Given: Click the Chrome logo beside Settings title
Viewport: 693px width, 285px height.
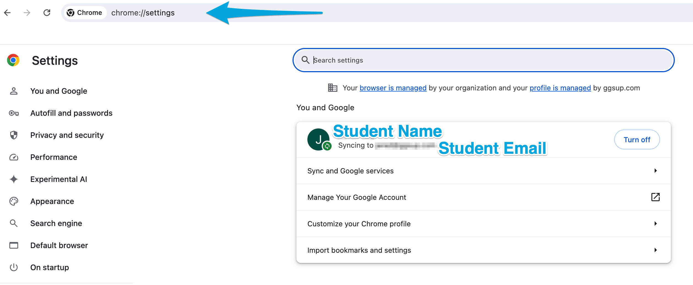Looking at the screenshot, I should [x=13, y=60].
